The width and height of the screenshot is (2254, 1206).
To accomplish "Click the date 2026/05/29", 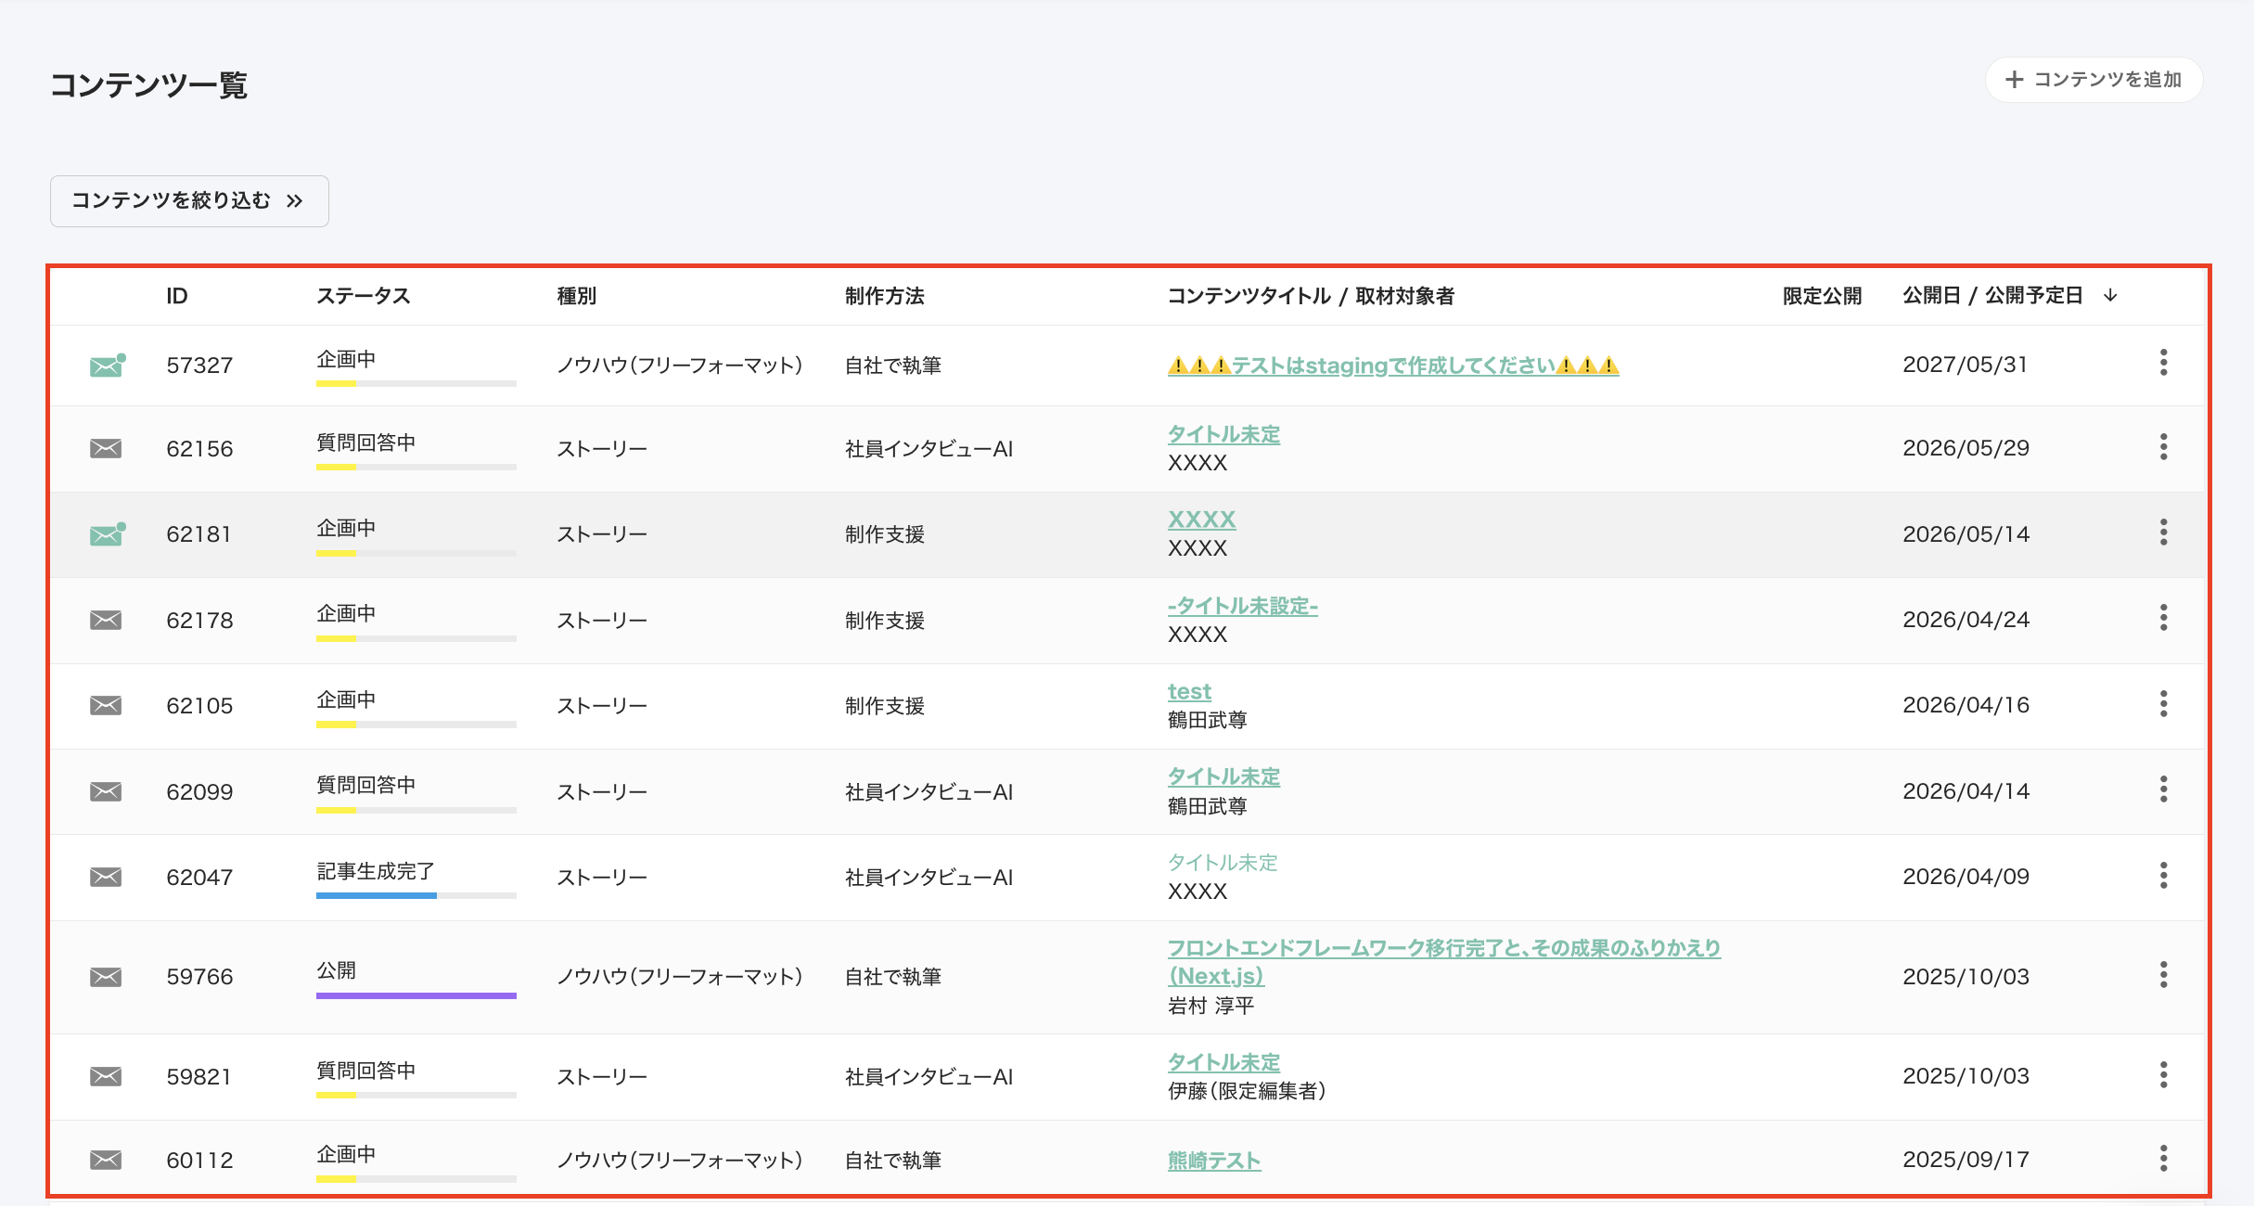I will [1966, 448].
